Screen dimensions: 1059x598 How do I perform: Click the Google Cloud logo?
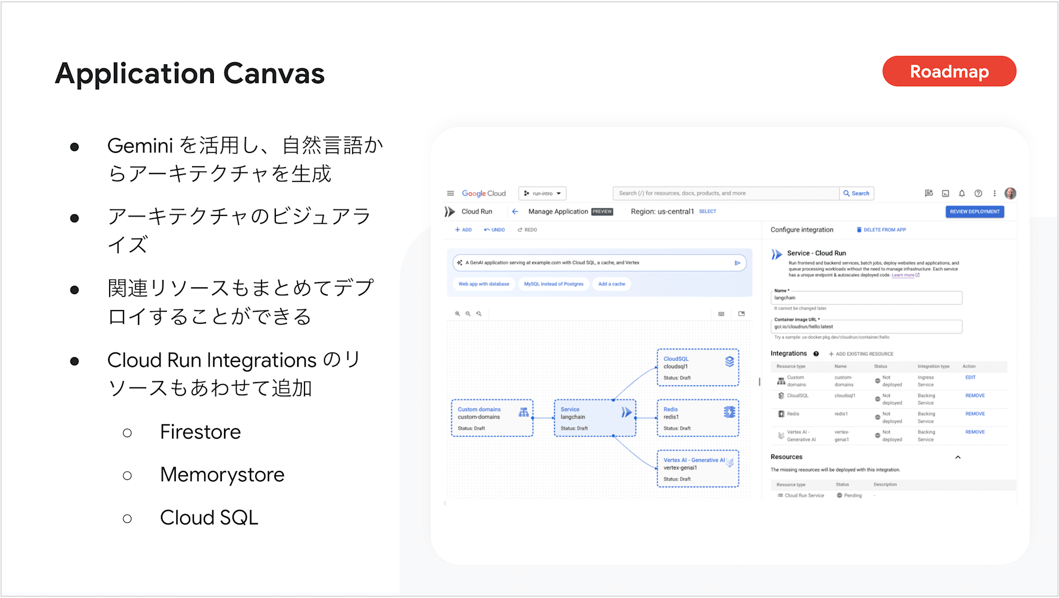[x=483, y=194]
